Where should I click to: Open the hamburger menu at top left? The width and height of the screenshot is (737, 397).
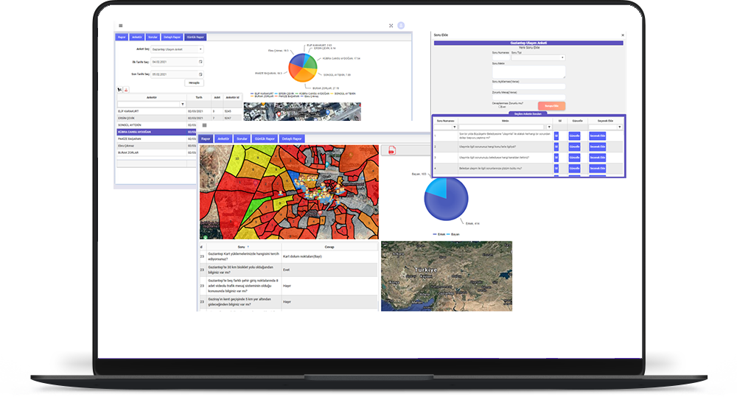click(x=121, y=26)
